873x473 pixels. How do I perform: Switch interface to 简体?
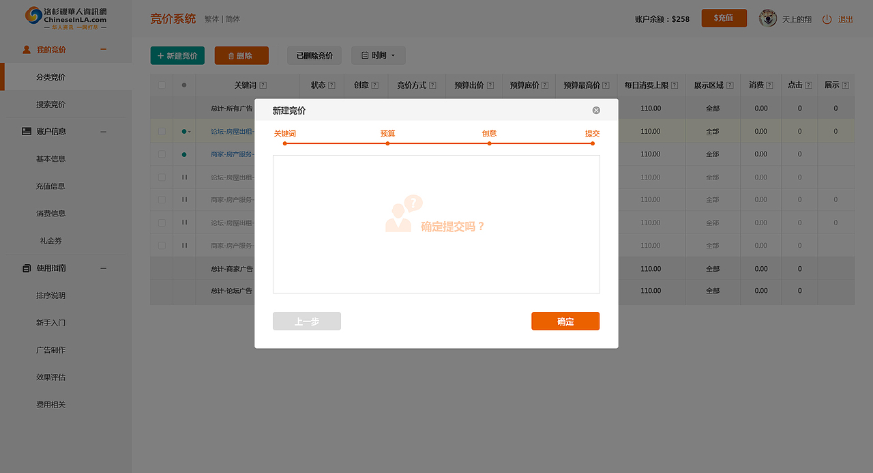[x=233, y=19]
